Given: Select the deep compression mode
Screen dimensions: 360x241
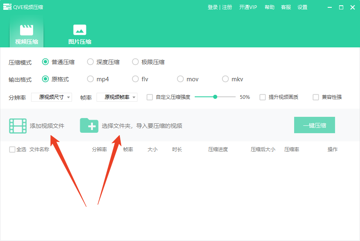Looking at the screenshot, I should [x=90, y=62].
